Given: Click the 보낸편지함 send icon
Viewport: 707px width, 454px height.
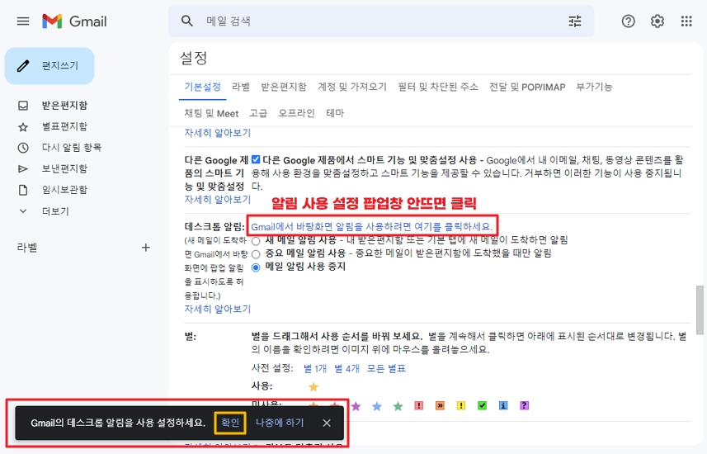Looking at the screenshot, I should point(23,168).
